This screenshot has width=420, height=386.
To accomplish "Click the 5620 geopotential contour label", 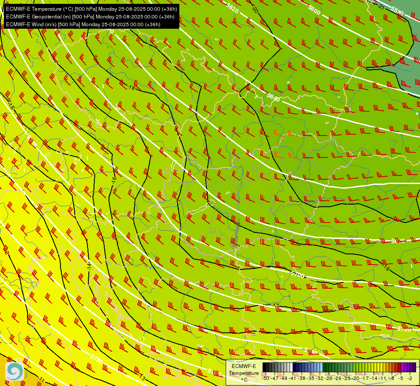I will click(x=232, y=8).
